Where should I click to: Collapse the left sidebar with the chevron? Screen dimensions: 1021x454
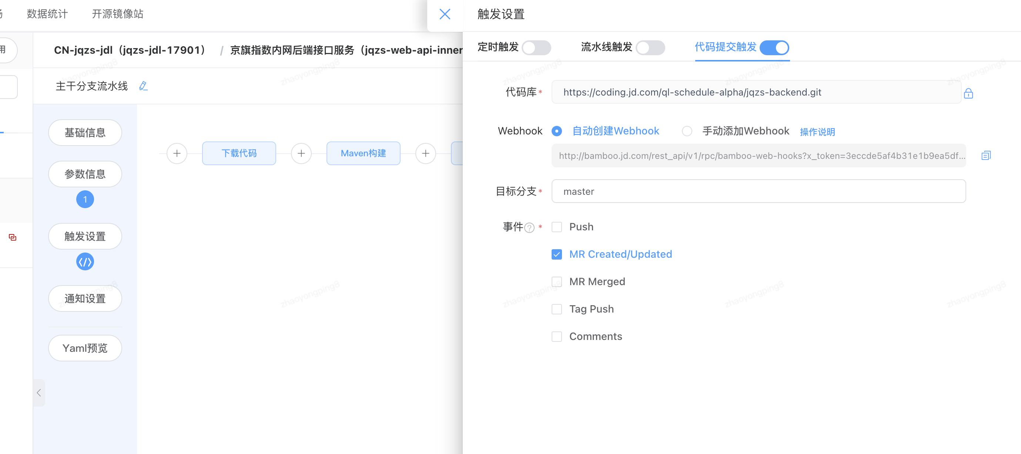tap(39, 393)
